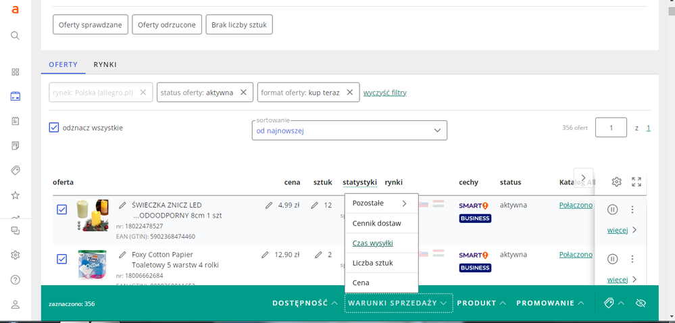Expand the PROMOWANIE bulk action menu
This screenshot has width=675, height=323.
[550, 303]
